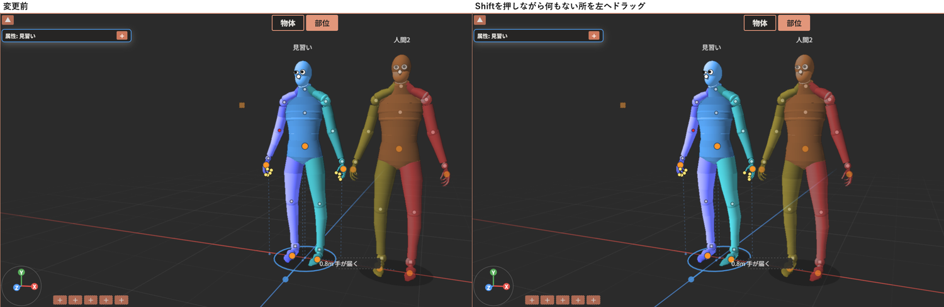Viewport: 944px width, 307px height.
Task: Click blue dot on blue axis line, right panel
Action: (x=691, y=279)
